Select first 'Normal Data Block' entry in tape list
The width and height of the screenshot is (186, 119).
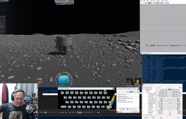tap(125, 98)
